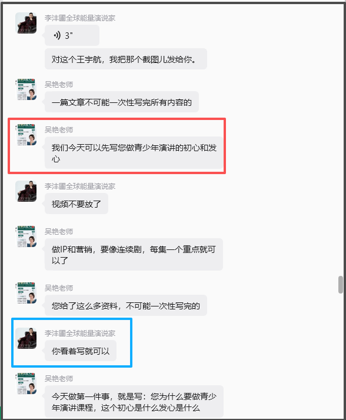The width and height of the screenshot is (346, 420).
Task: Click avatar beside 做IP和营销 message
Action: [26, 236]
